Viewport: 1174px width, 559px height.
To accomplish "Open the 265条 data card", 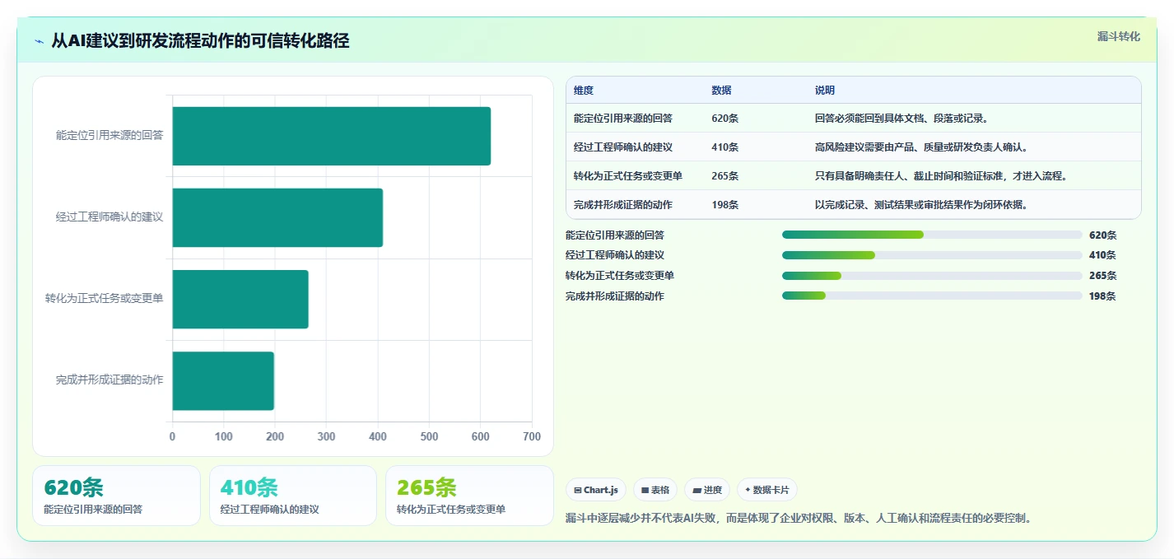I will click(x=469, y=496).
